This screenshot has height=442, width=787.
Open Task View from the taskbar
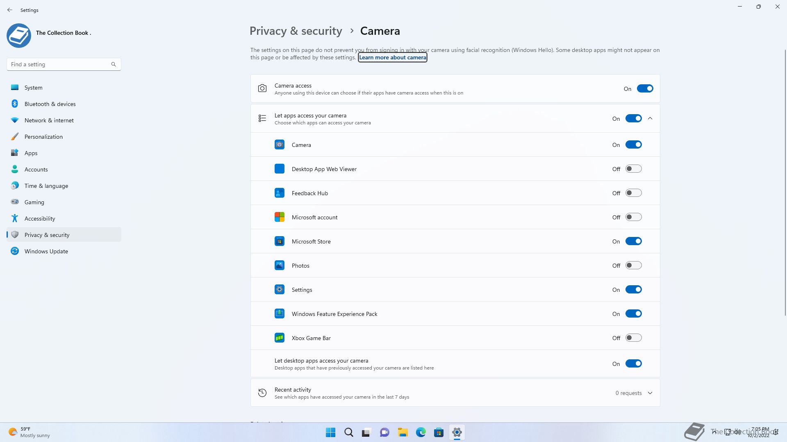coord(366,432)
